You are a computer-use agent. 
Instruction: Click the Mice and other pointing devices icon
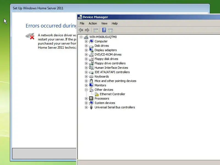coord(91,81)
